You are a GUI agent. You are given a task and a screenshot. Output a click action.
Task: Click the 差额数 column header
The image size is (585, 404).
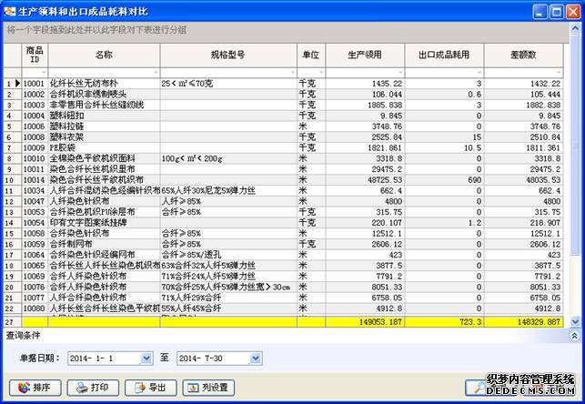[x=522, y=55]
